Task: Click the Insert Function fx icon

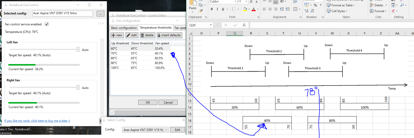Action: pos(244,25)
